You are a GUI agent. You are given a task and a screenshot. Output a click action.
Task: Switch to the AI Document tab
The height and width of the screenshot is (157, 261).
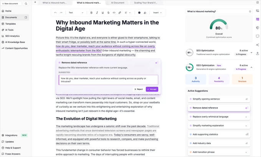(x=117, y=3)
